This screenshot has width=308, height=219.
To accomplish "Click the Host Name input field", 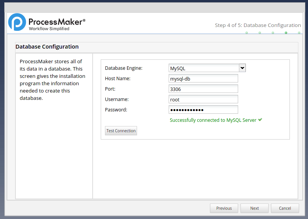I will pos(203,79).
